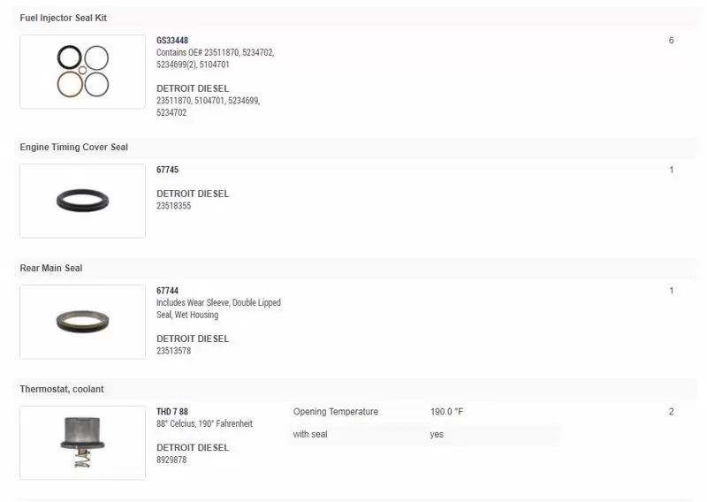Image resolution: width=707 pixels, height=502 pixels.
Task: Select part number 67745
Action: (x=167, y=170)
